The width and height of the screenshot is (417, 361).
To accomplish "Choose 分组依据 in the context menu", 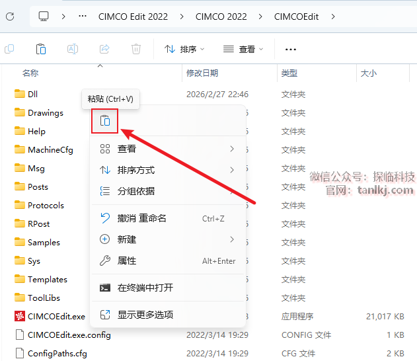I will pyautogui.click(x=168, y=191).
